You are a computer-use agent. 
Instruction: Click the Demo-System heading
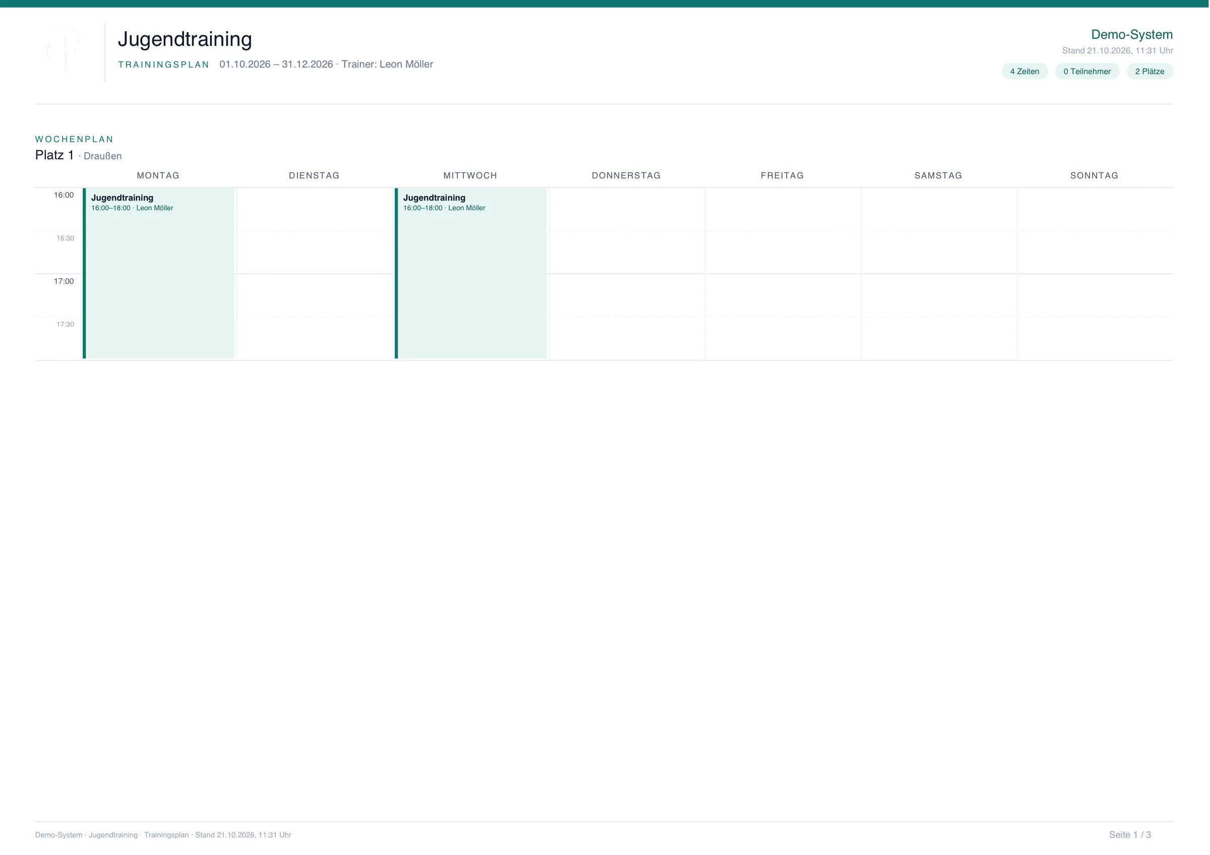coord(1131,35)
